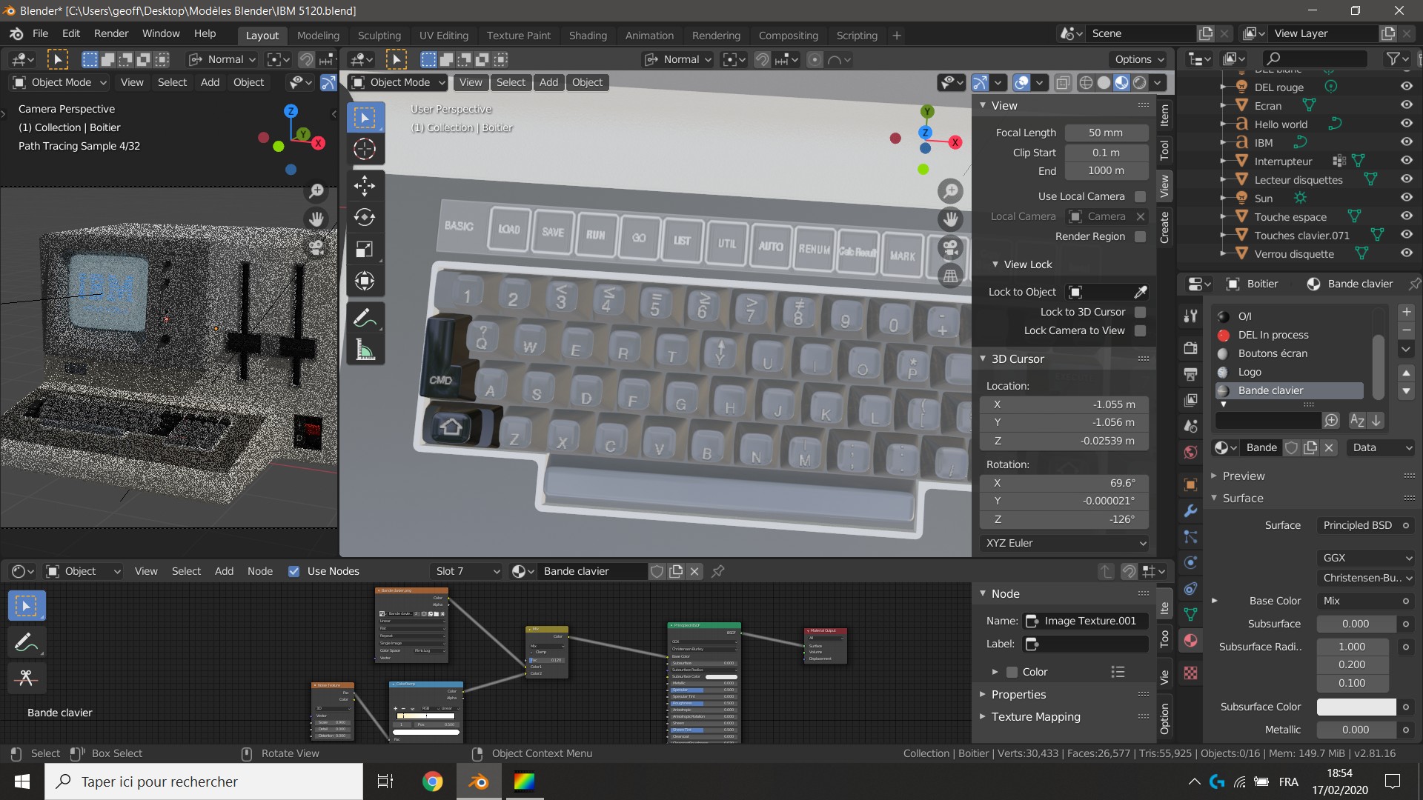Open Material properties tab icon
Image resolution: width=1423 pixels, height=800 pixels.
[x=1190, y=640]
